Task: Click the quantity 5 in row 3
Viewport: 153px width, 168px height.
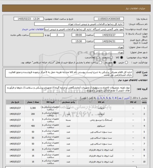Action: (x=33, y=120)
